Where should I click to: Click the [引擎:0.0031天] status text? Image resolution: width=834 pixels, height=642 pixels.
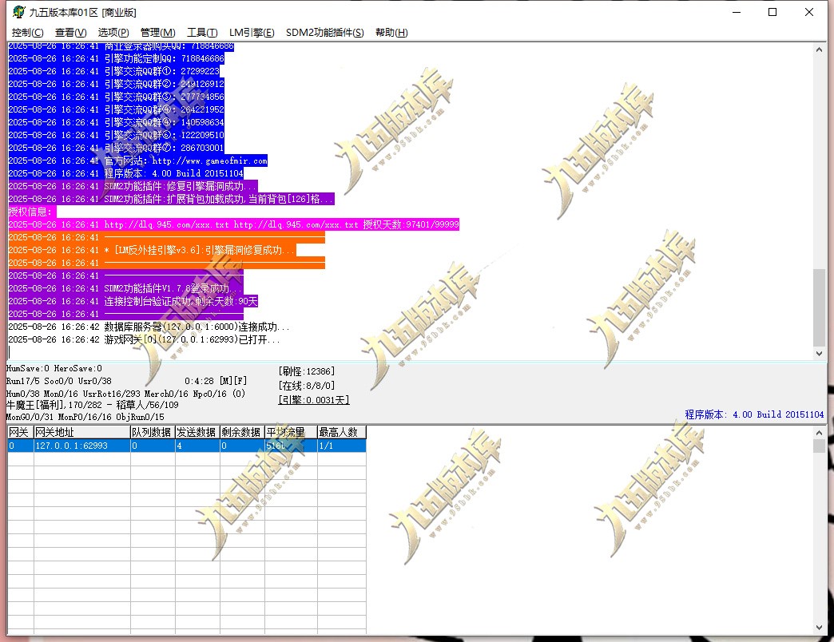click(314, 400)
